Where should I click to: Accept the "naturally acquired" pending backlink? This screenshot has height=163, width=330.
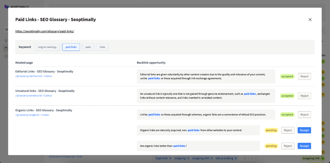(304, 130)
